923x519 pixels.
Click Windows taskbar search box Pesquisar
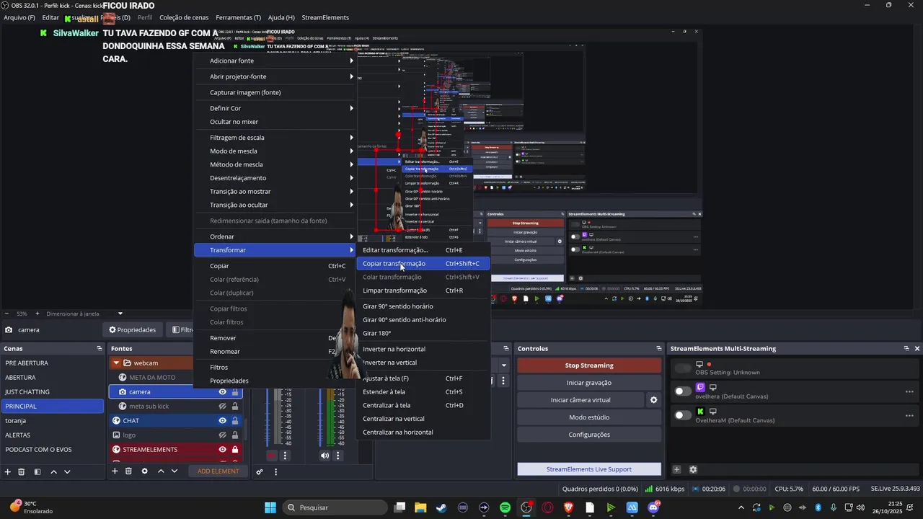334,507
